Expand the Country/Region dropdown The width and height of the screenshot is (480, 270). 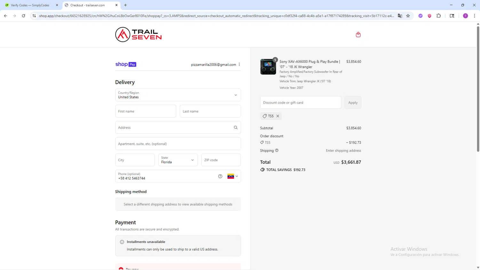point(178,95)
